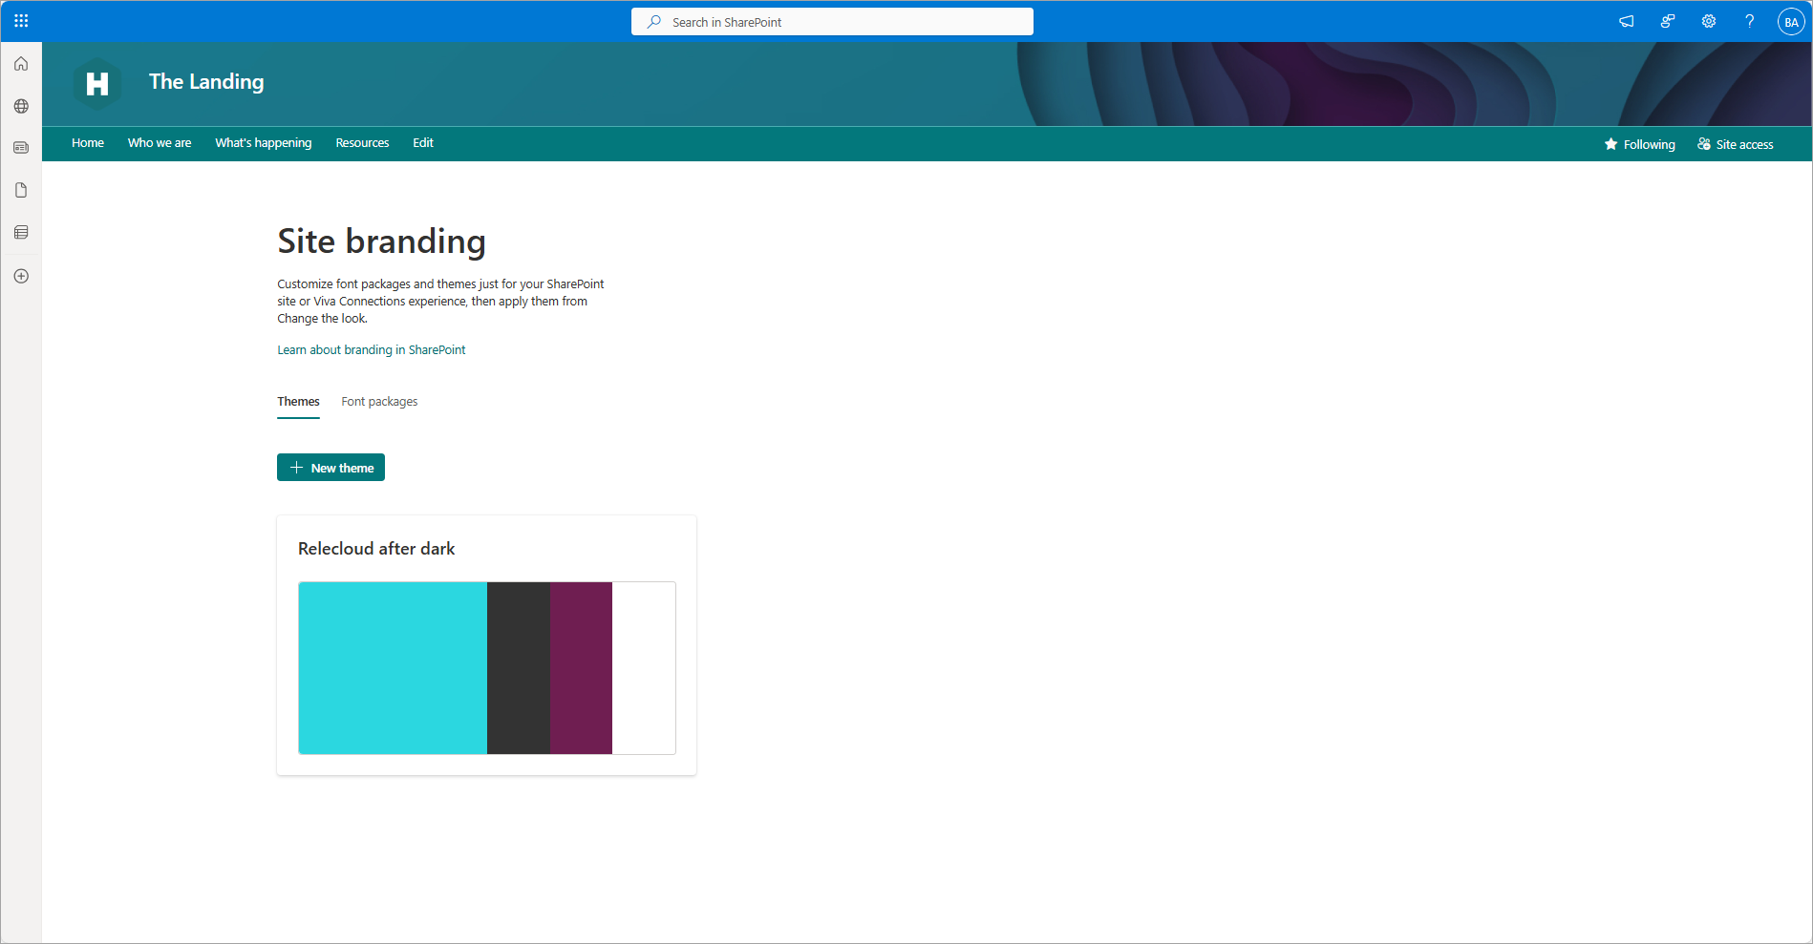The image size is (1813, 944).
Task: Click Edit in site navigation
Action: pos(423,143)
